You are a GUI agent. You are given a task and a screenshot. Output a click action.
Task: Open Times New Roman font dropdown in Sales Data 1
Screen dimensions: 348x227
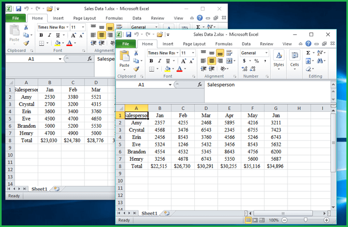click(x=67, y=27)
